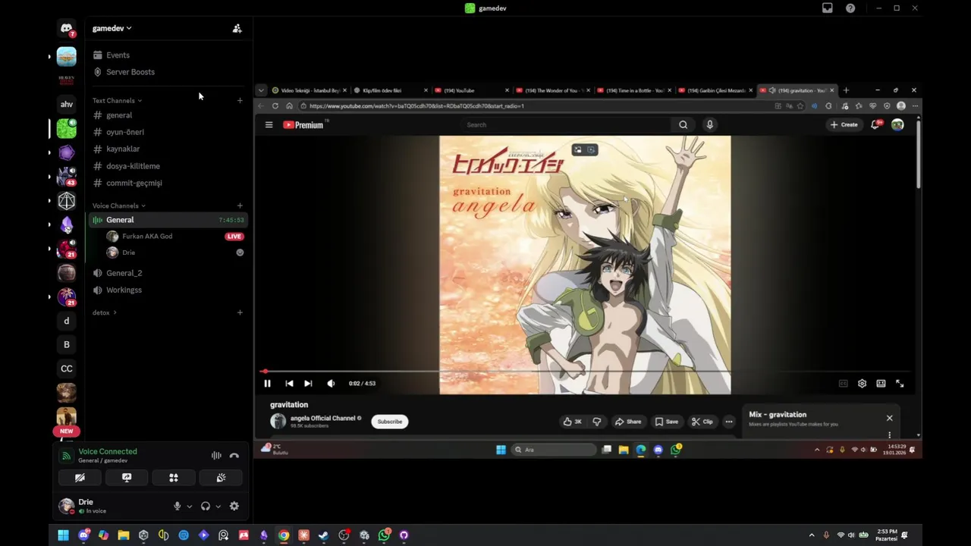Select the 'CC' server icon

click(67, 369)
